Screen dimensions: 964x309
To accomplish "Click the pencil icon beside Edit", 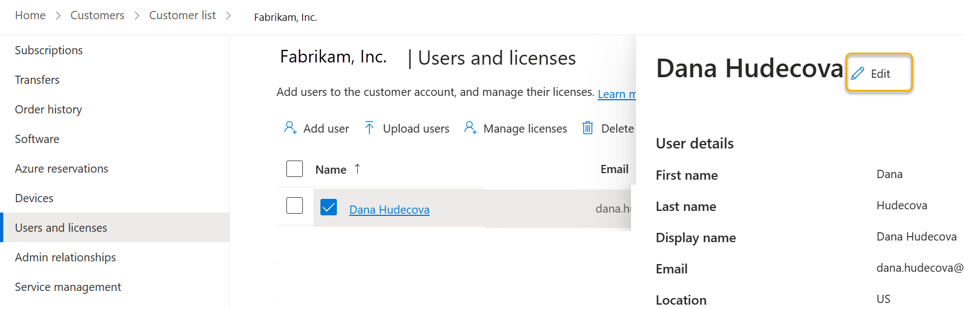I will point(858,73).
